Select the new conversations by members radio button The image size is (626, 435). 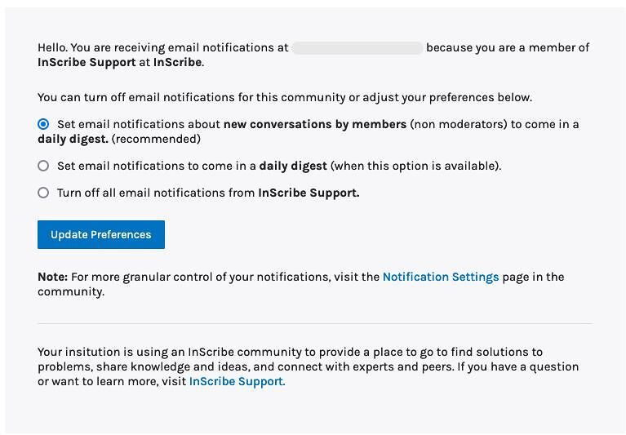click(43, 124)
